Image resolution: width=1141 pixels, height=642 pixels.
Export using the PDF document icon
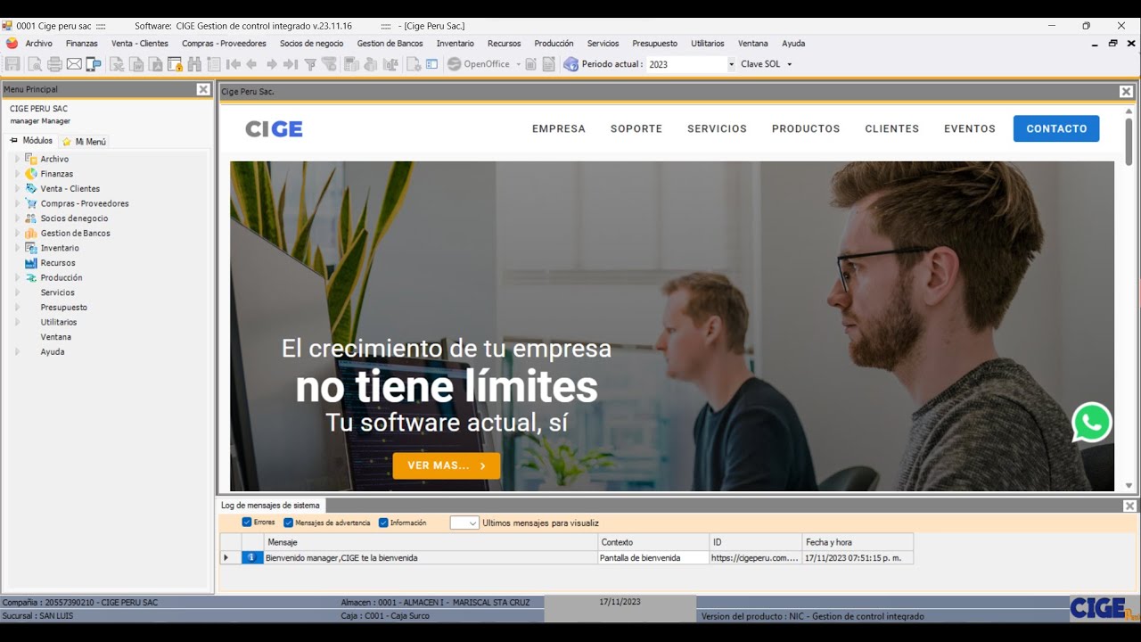point(155,64)
